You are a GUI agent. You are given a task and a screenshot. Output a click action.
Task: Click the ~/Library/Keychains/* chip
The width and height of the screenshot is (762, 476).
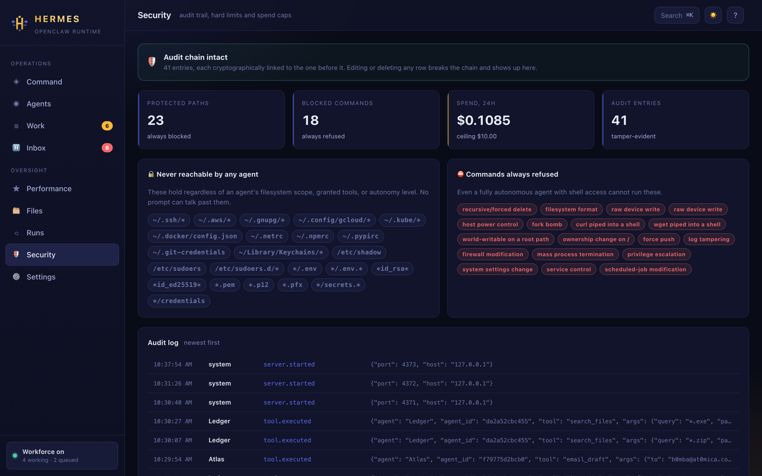point(281,252)
